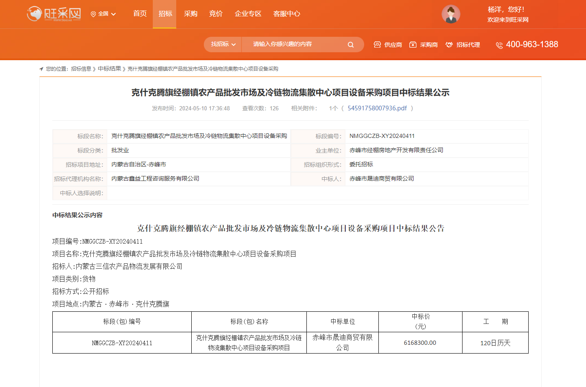The image size is (586, 387).
Task: Select the 招标 navigation tab
Action: (165, 14)
